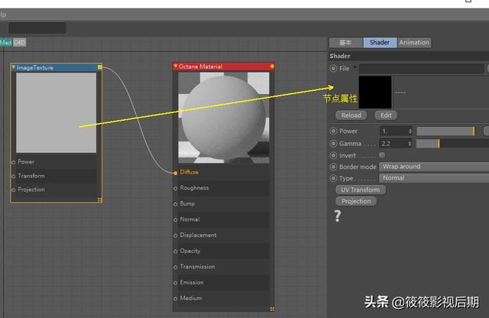Click the question mark help icon
The image size is (489, 318).
click(338, 216)
